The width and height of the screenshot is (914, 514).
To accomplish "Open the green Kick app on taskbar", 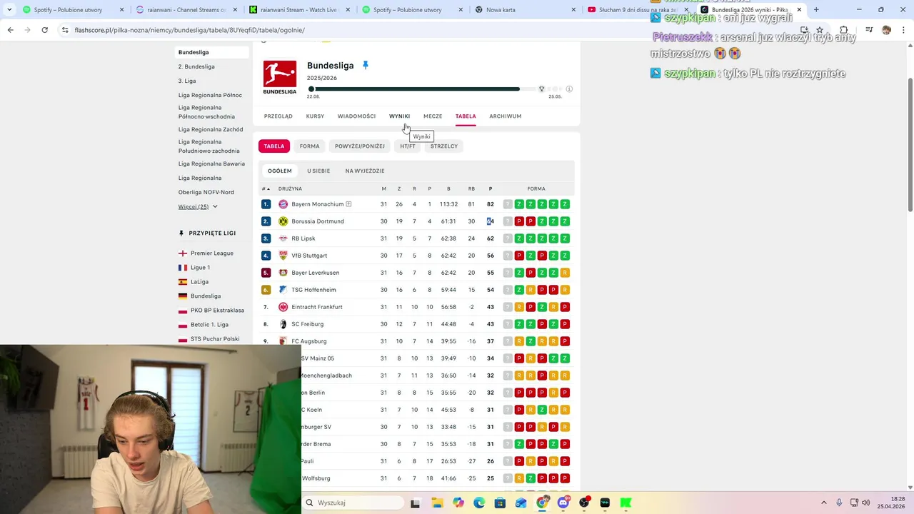I will point(626,503).
